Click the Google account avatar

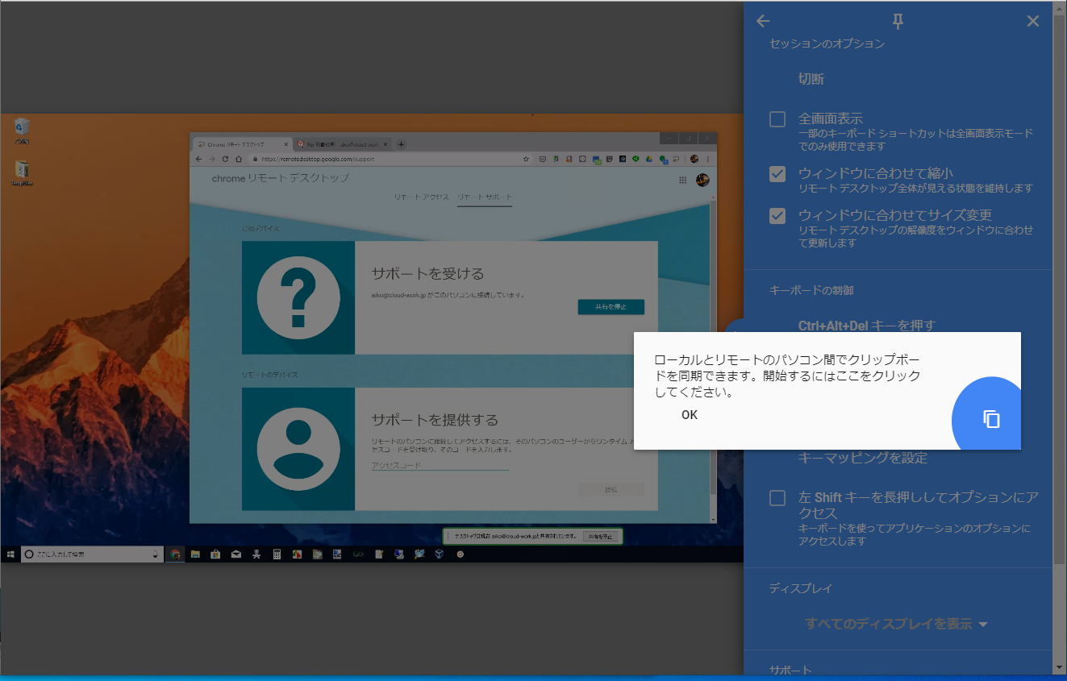tap(702, 180)
